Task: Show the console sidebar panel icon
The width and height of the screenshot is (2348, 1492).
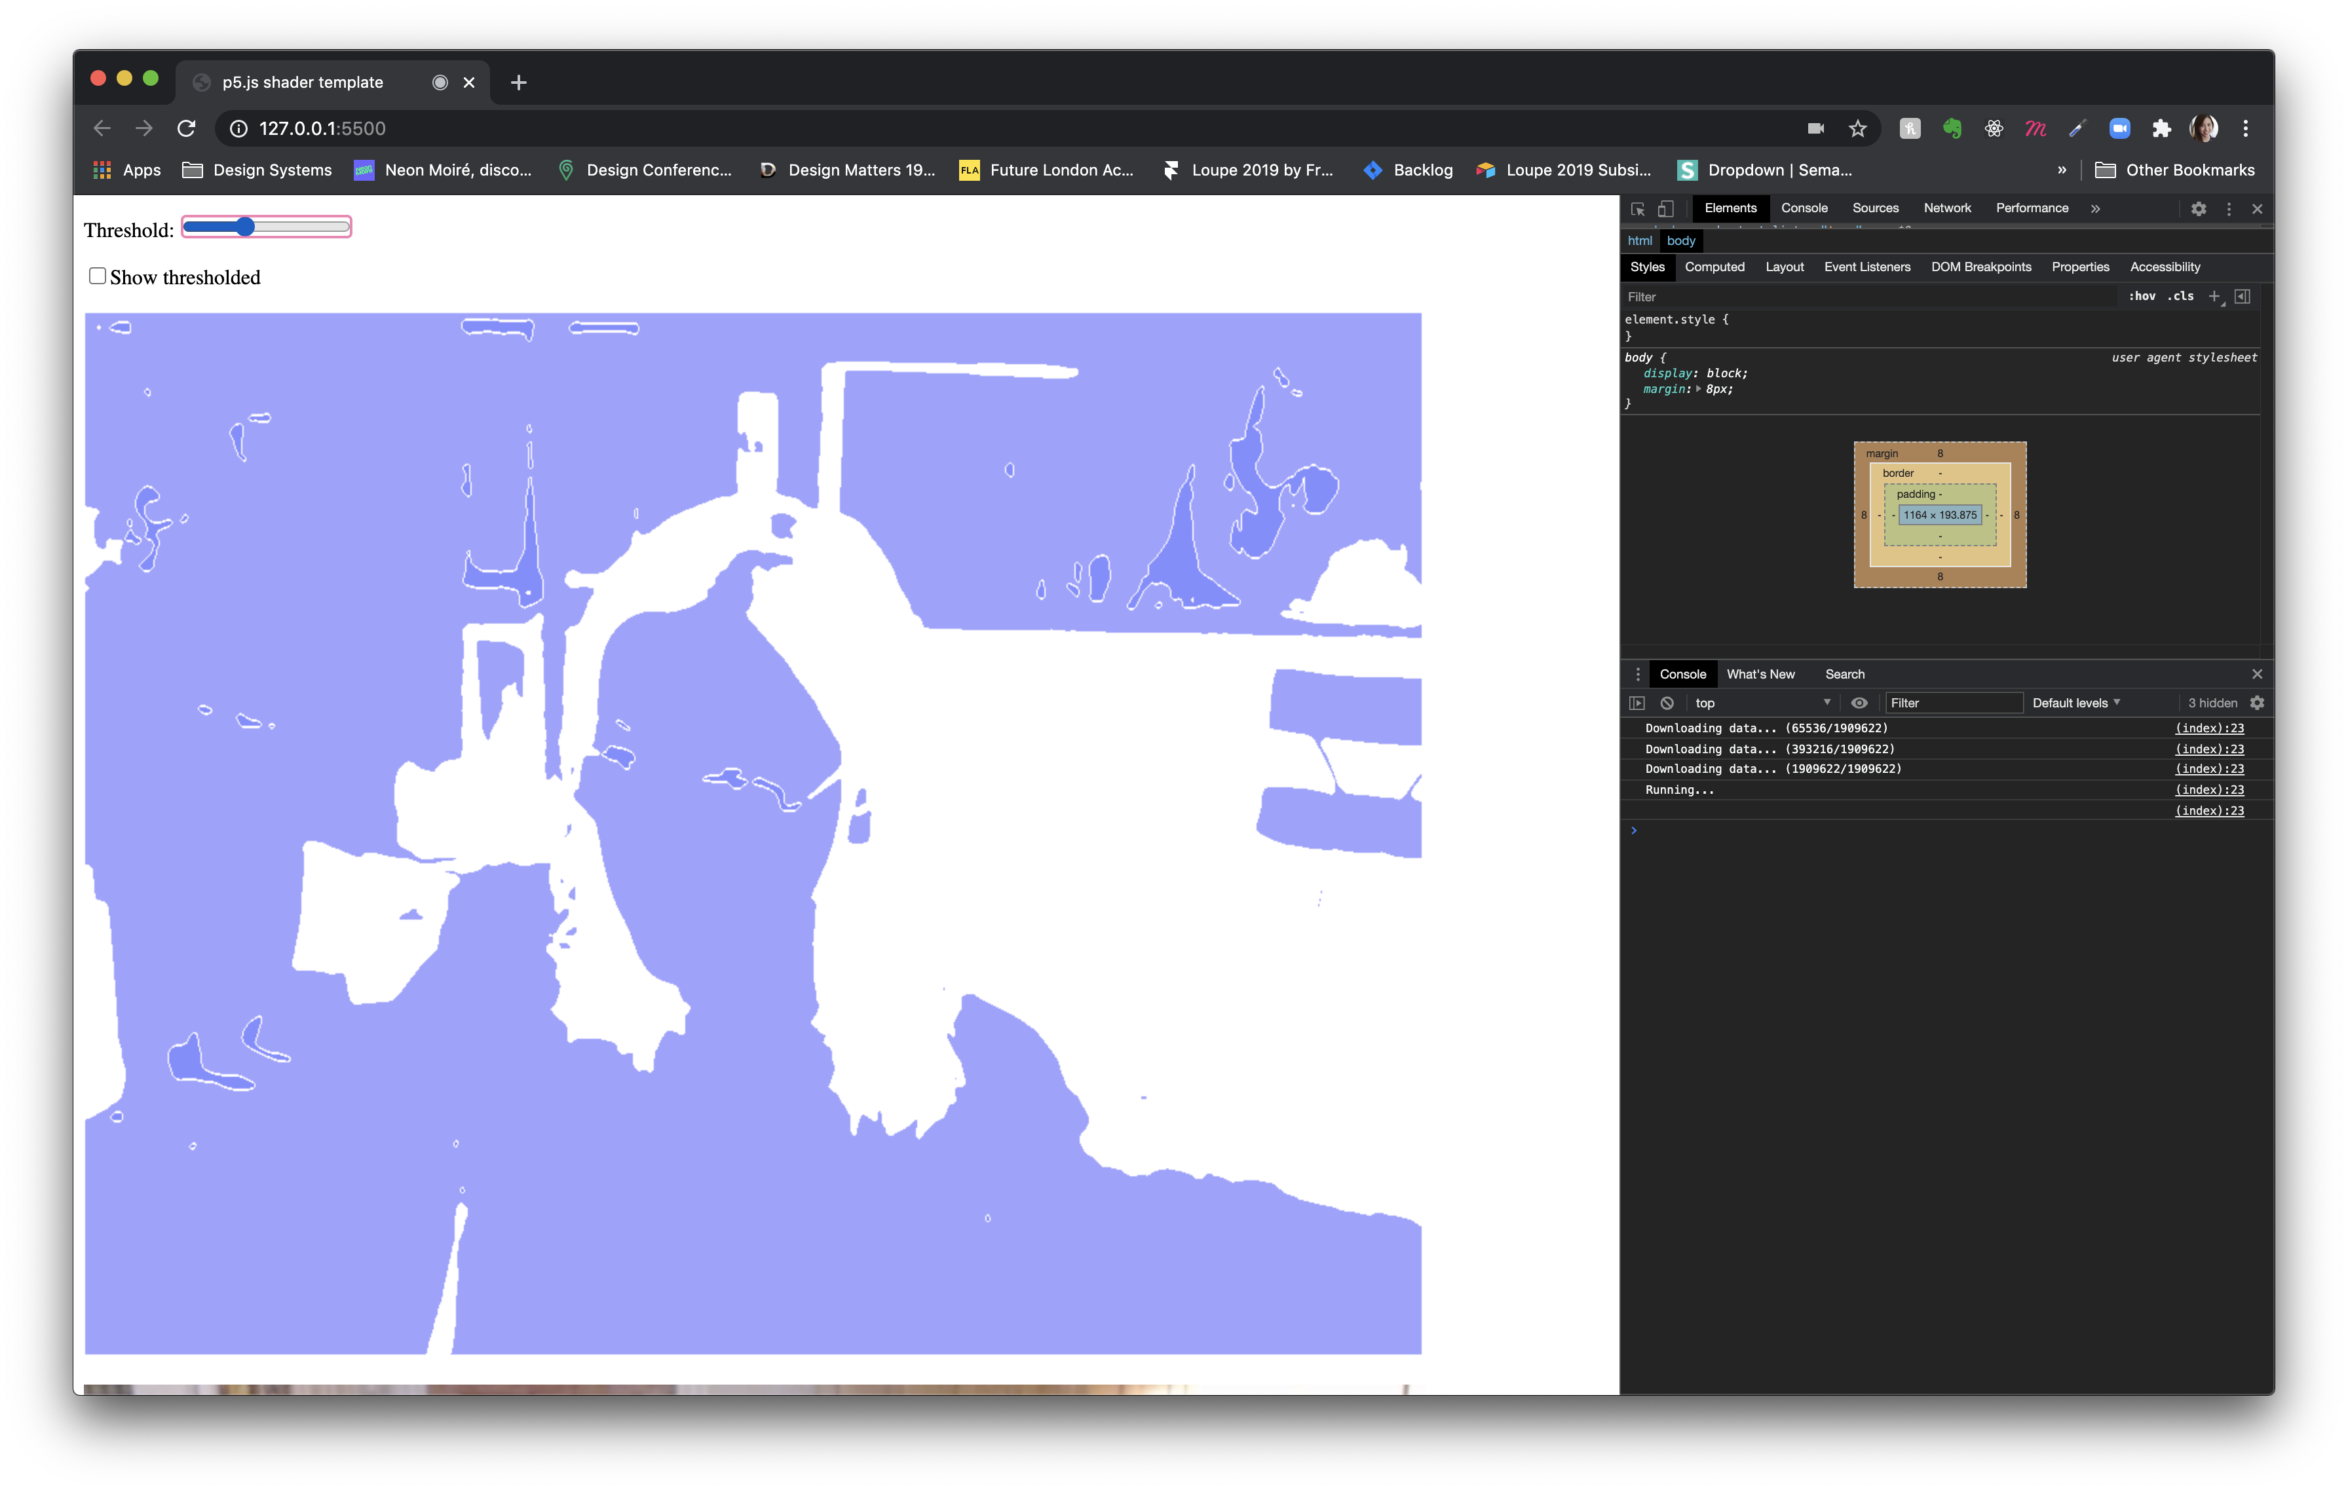Action: (1637, 703)
